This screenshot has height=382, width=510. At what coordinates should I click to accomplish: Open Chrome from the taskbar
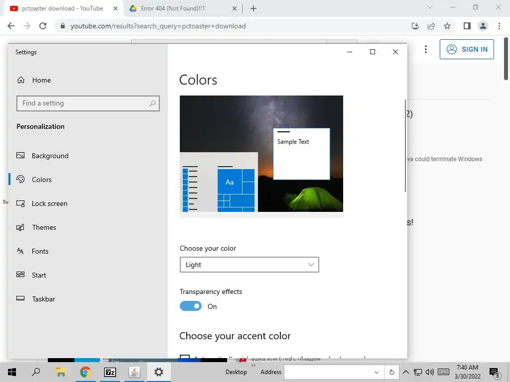(85, 372)
